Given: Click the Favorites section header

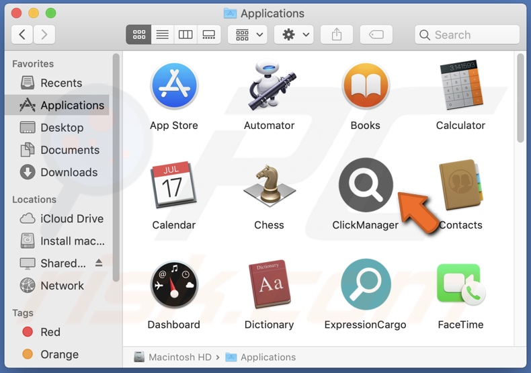Looking at the screenshot, I should [33, 64].
